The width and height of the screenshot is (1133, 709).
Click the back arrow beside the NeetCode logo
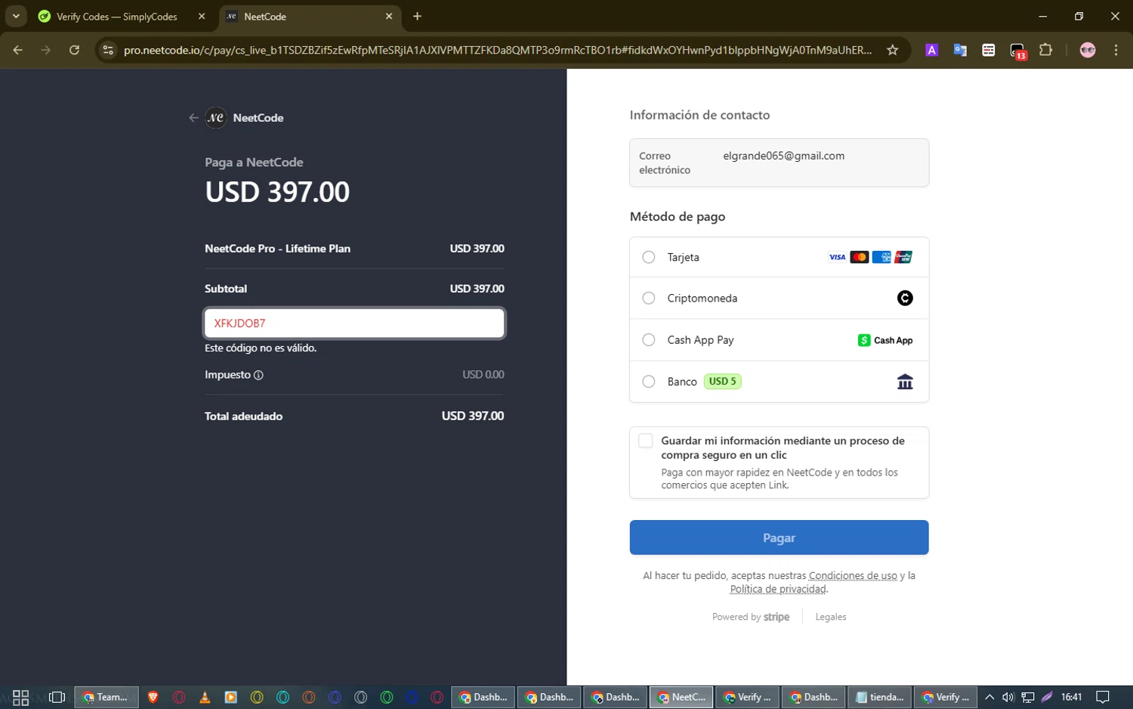[x=193, y=118]
